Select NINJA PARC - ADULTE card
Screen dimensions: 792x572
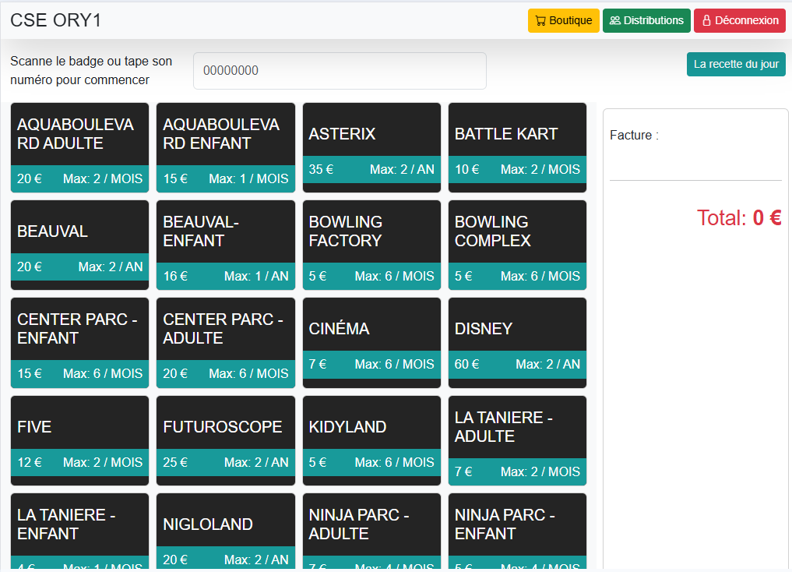click(371, 531)
